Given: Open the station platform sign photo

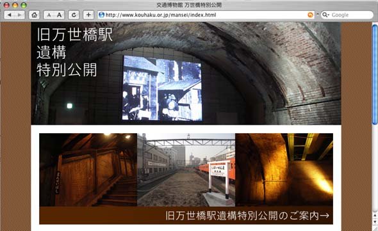Looking at the screenshot, I should pyautogui.click(x=186, y=170).
